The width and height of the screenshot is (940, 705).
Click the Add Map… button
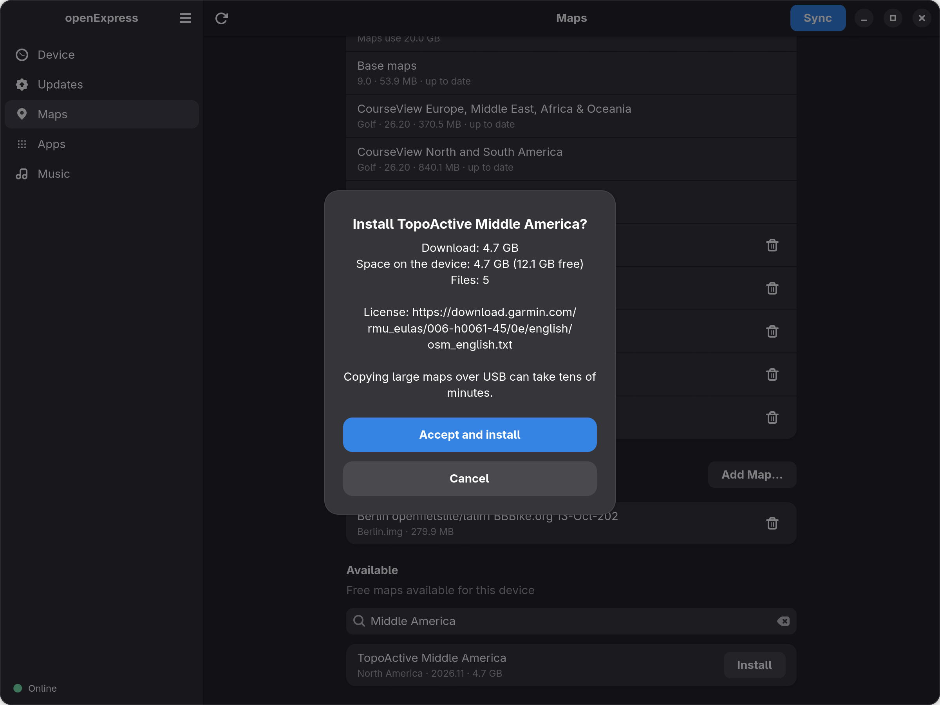[x=752, y=475]
